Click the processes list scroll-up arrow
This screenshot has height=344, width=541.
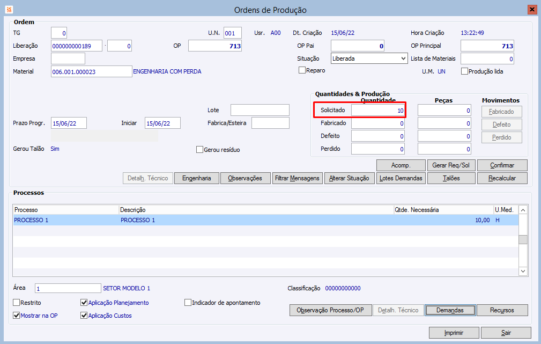point(523,210)
